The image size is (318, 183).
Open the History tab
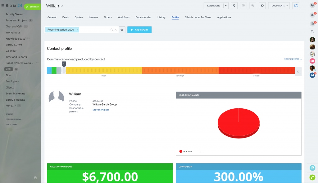tap(161, 17)
